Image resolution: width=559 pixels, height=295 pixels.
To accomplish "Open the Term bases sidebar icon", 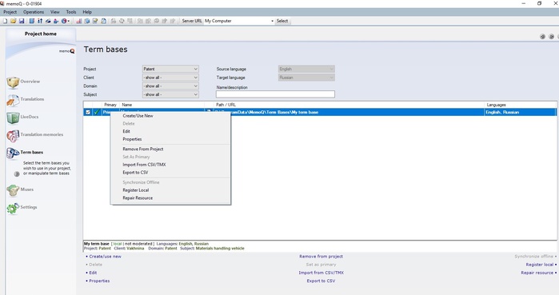I will (x=13, y=153).
